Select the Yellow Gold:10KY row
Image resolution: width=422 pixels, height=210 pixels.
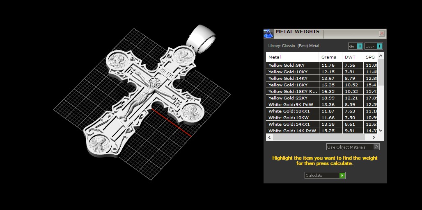tap(321, 72)
